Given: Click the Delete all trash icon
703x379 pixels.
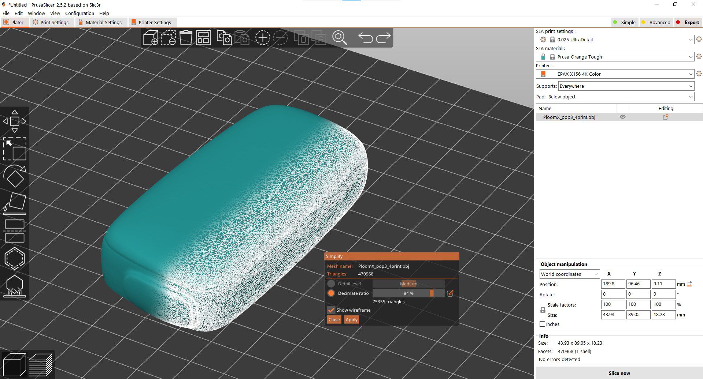Looking at the screenshot, I should point(186,38).
